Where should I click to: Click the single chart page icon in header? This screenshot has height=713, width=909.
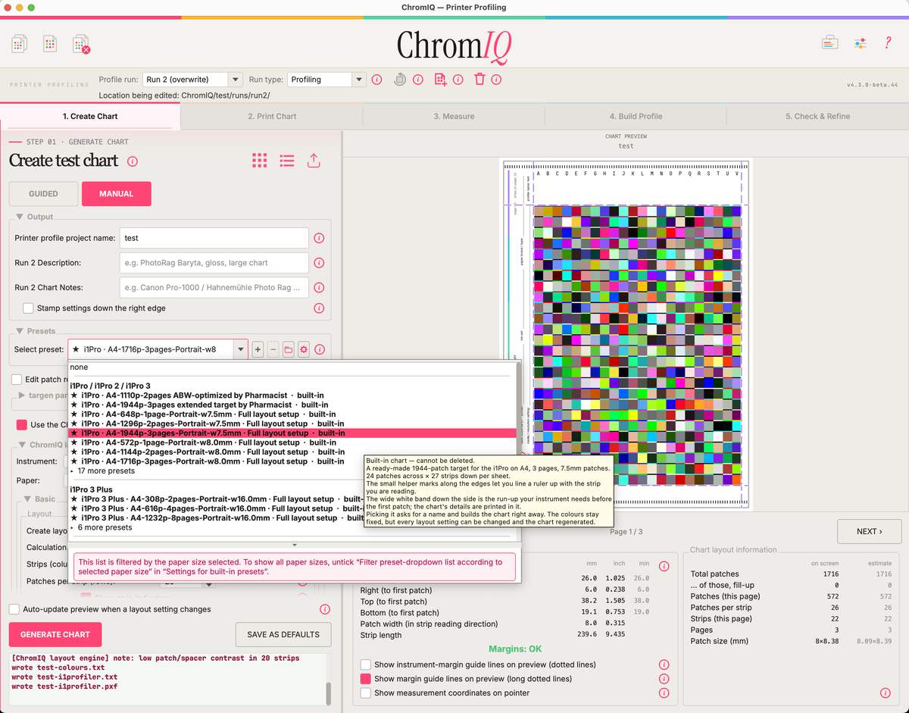[50, 44]
